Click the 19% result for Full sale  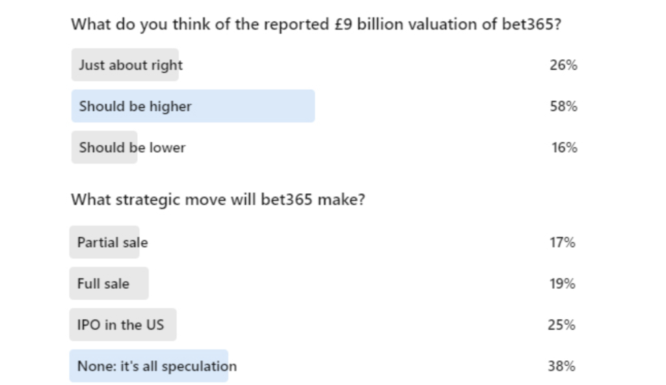click(x=563, y=284)
